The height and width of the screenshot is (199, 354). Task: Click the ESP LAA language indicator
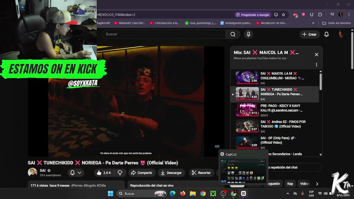311,193
